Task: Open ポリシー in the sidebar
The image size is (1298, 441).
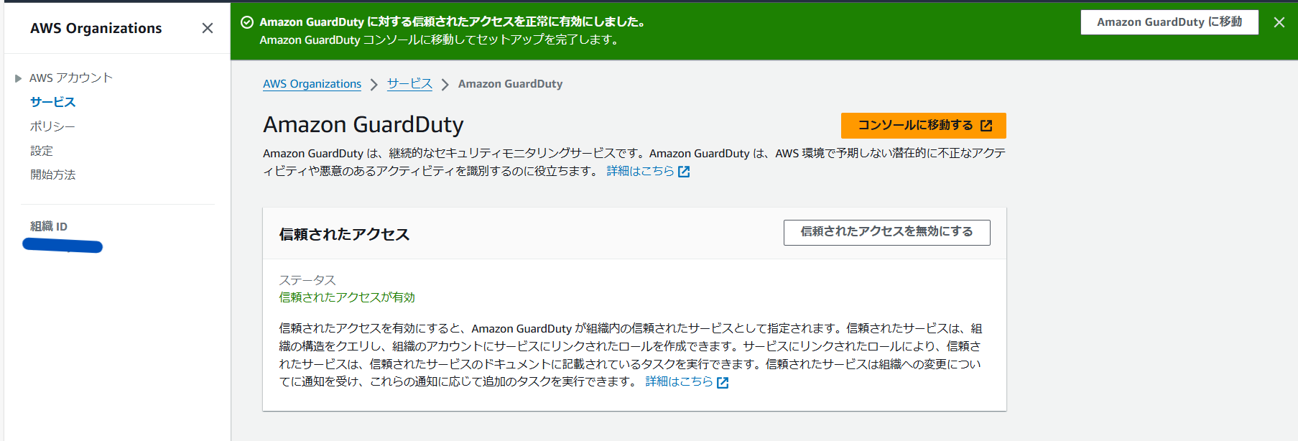Action: click(52, 126)
